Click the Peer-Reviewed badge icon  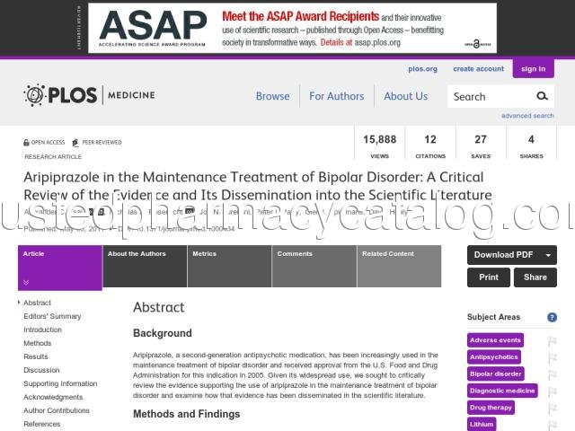(75, 143)
